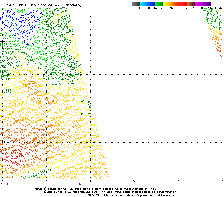Click the legend label '10' knots
224x197 pixels.
(148, 8)
